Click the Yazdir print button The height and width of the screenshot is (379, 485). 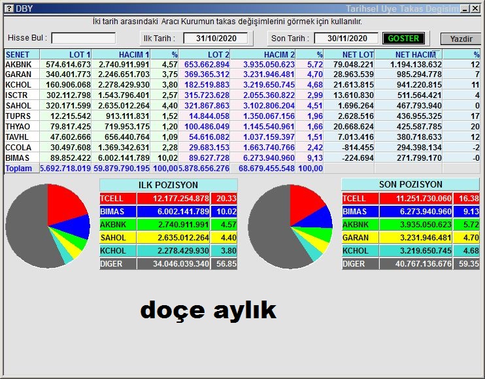[461, 39]
